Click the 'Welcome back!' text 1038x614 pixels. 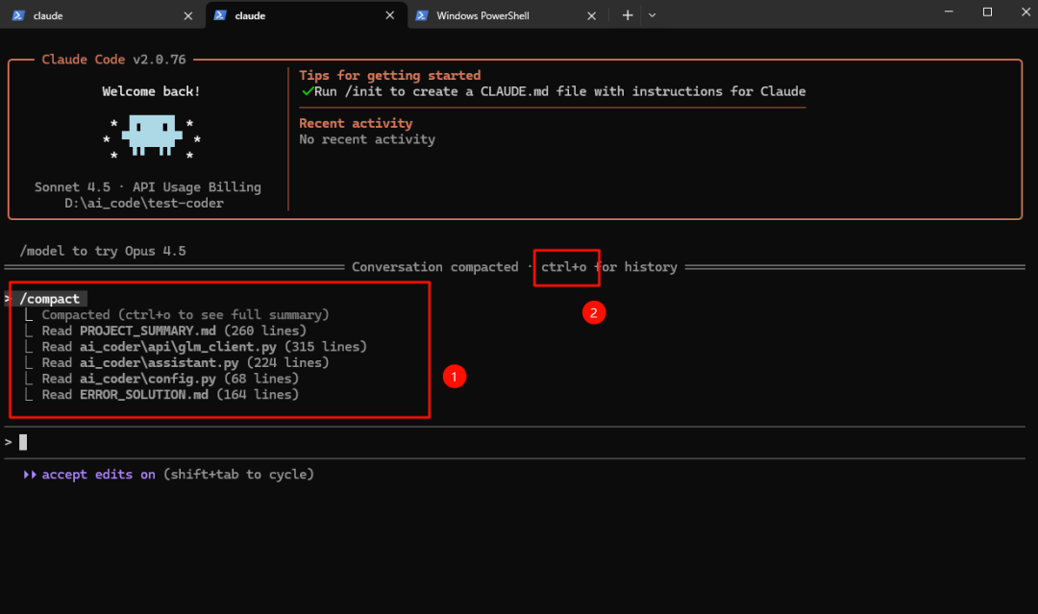click(x=151, y=91)
